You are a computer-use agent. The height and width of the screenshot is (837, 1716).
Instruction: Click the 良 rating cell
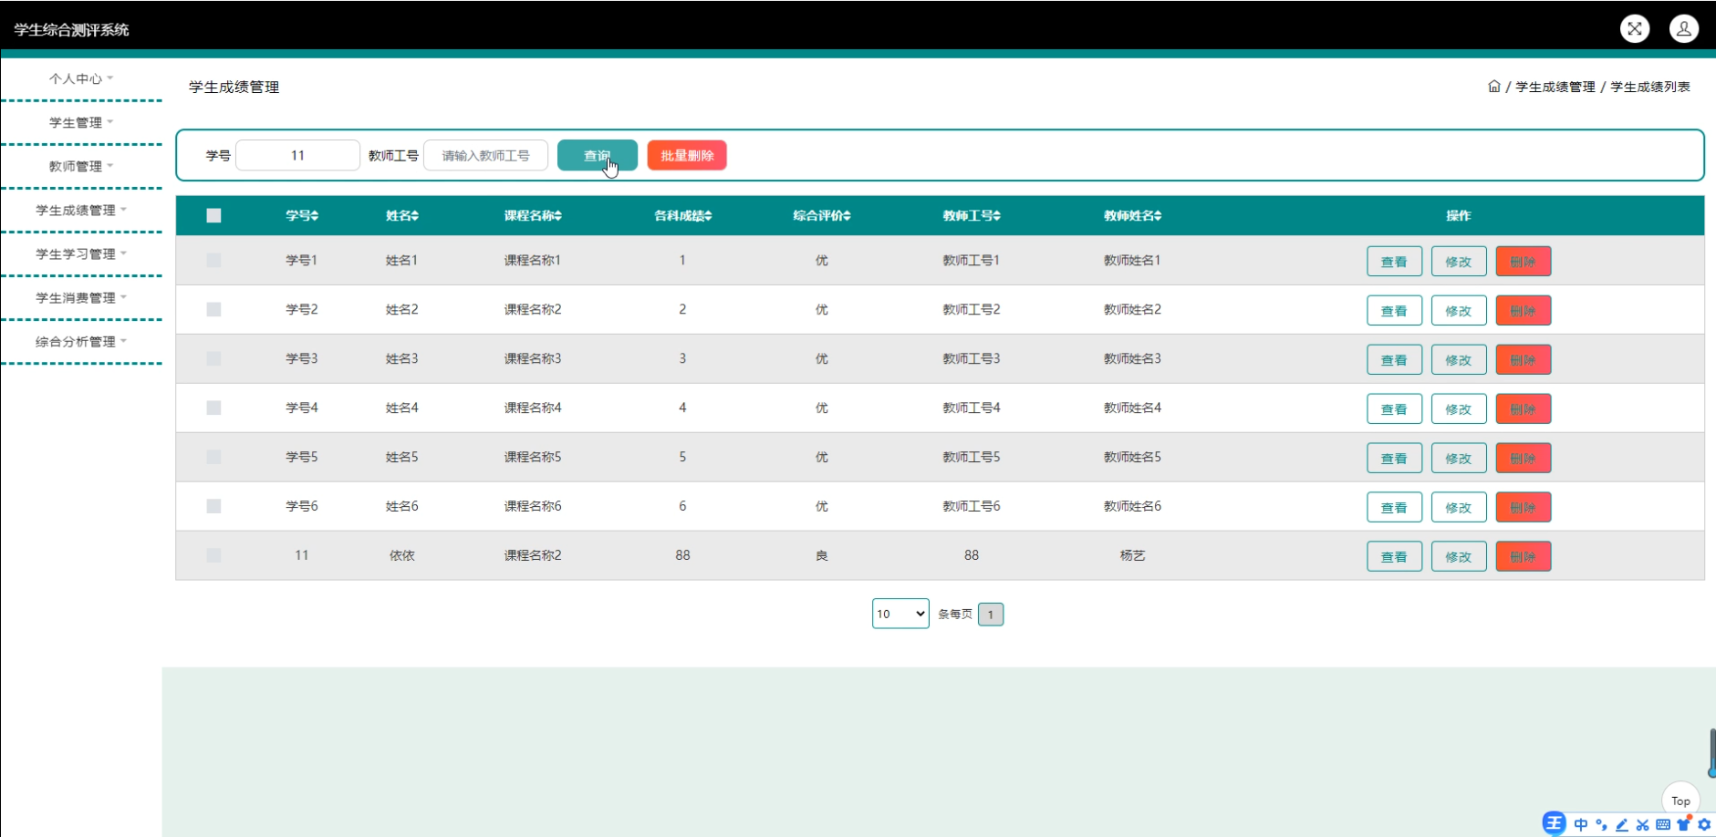point(821,555)
